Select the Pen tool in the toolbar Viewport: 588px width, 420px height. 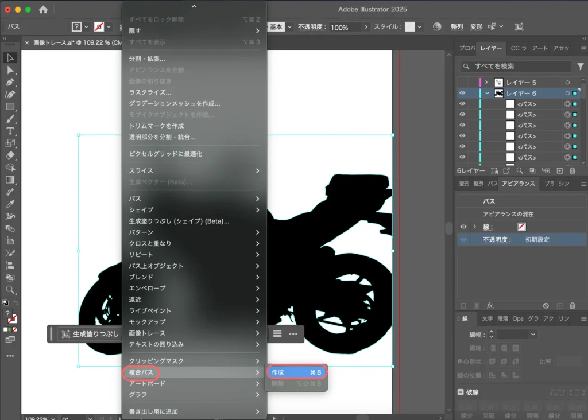pyautogui.click(x=10, y=82)
